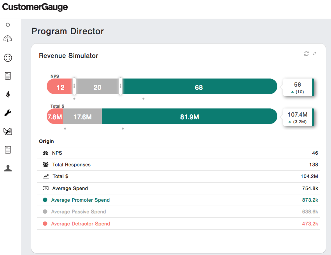
Task: Select the wrench tools sidebar icon
Action: (8, 113)
